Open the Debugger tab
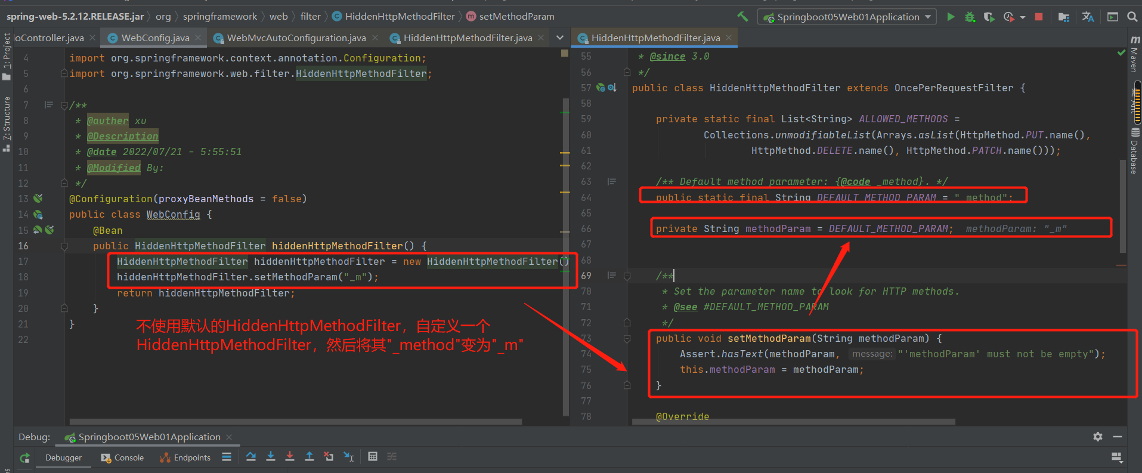Viewport: 1142px width, 473px height. (63, 457)
